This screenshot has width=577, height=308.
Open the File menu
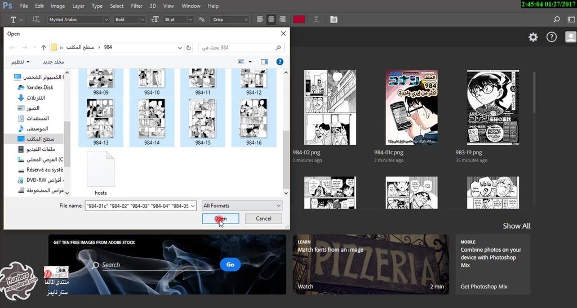coord(24,6)
